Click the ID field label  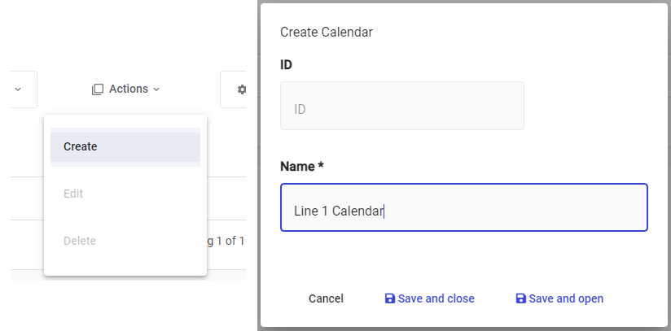[x=287, y=64]
